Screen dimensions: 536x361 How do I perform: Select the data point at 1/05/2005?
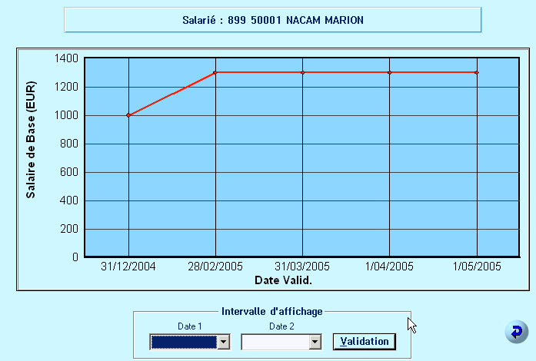[x=477, y=72]
